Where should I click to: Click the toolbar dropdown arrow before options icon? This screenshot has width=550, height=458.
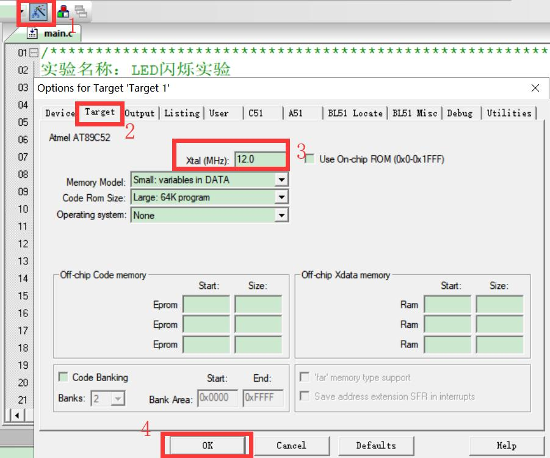(22, 11)
